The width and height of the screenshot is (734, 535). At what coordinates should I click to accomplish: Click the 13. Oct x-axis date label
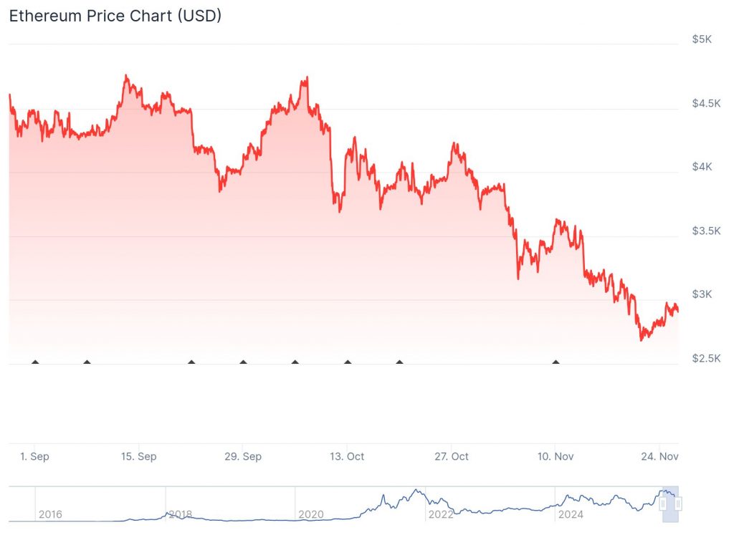347,456
